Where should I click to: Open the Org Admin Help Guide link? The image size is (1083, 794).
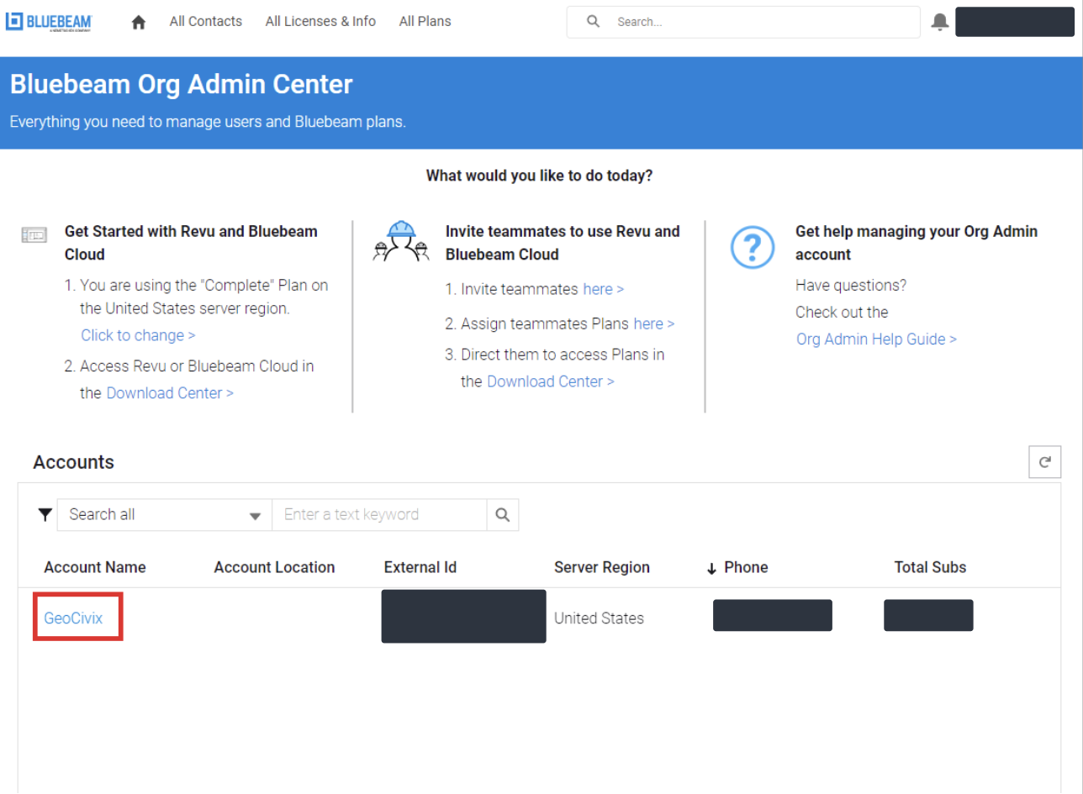point(876,339)
